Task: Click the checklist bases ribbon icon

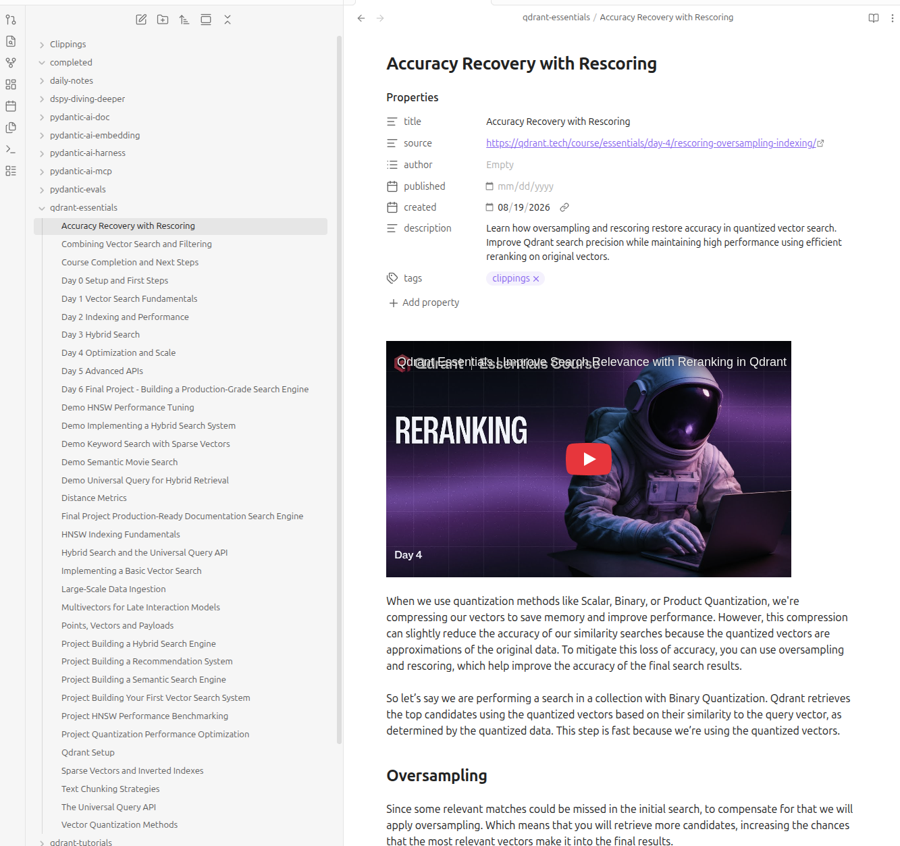Action: (x=11, y=171)
